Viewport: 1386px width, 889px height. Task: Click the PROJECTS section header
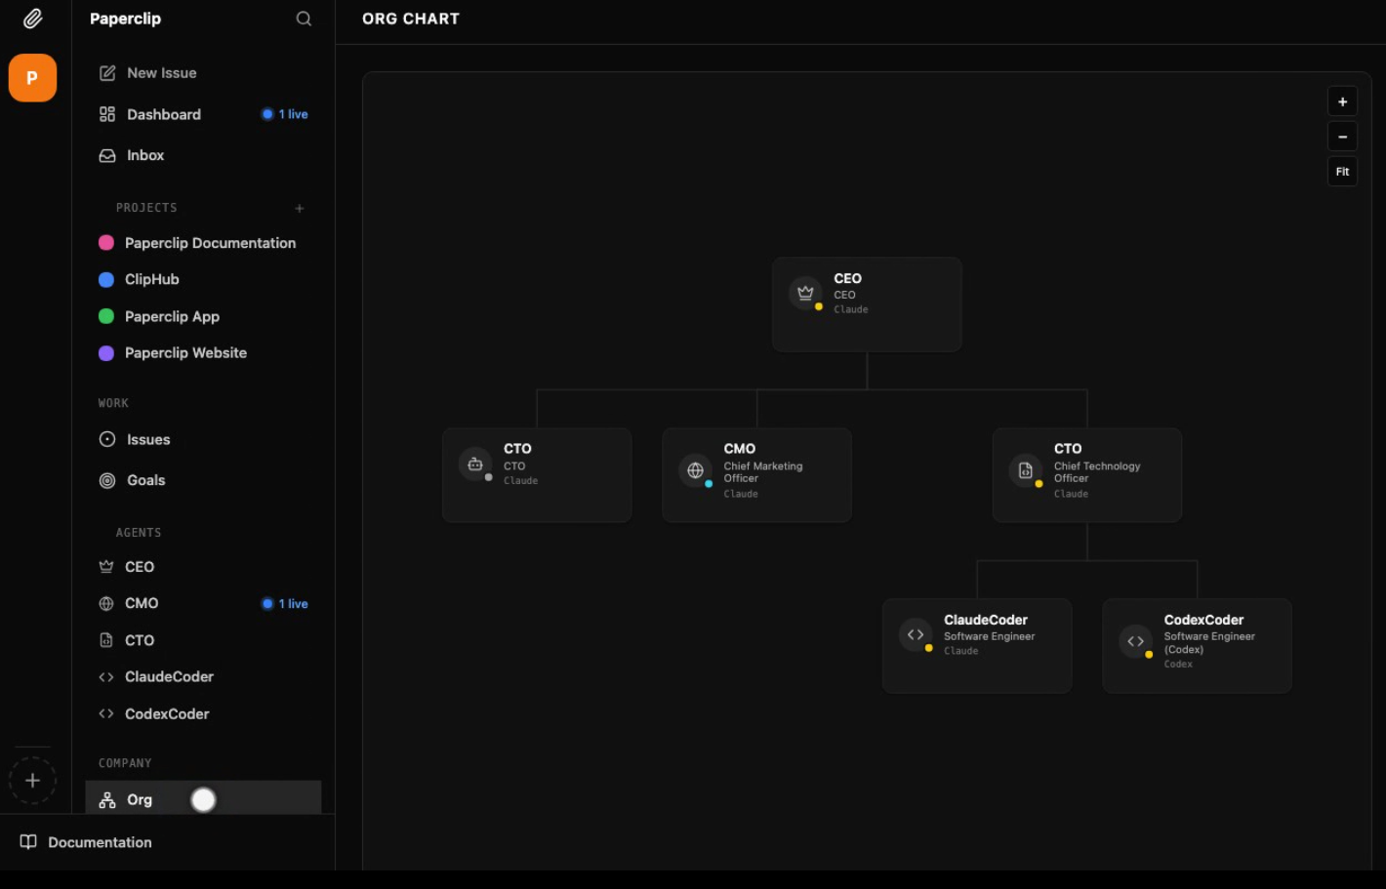[x=146, y=208]
